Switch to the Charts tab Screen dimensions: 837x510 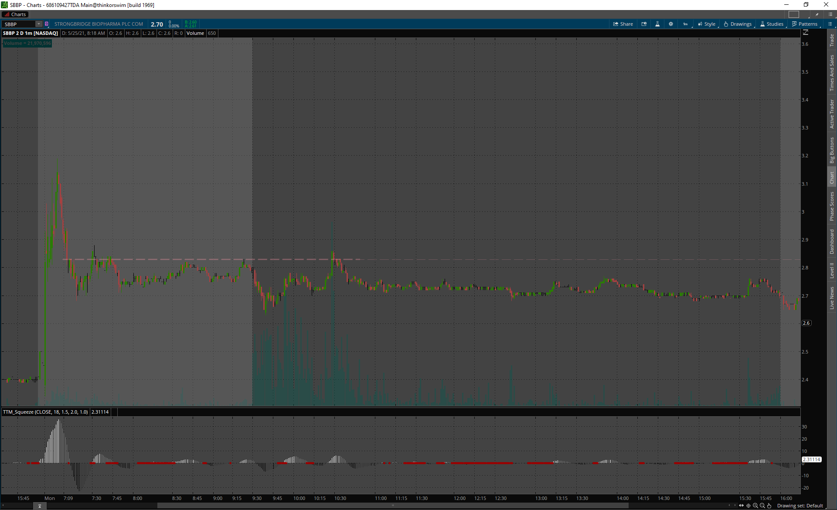point(15,14)
